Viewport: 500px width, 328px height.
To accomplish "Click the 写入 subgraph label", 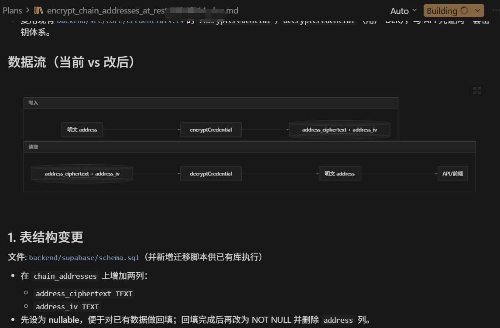I will point(33,103).
